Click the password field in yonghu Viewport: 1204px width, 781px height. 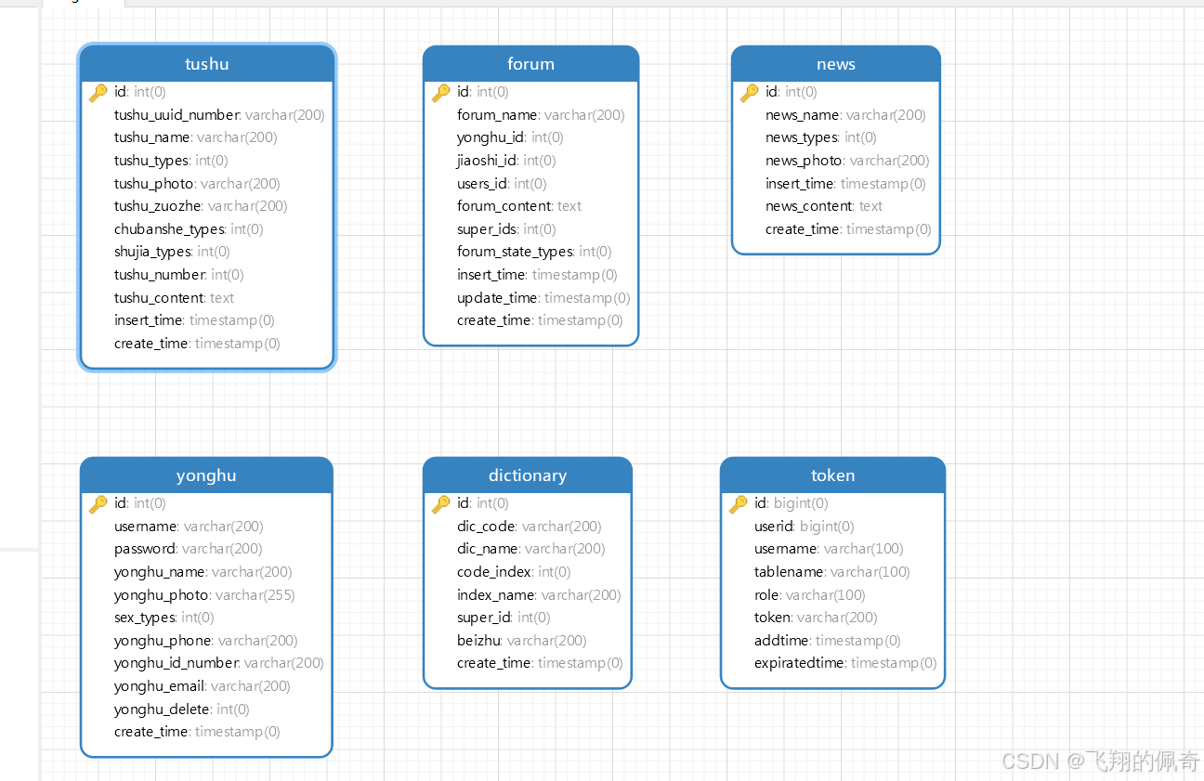click(x=189, y=549)
